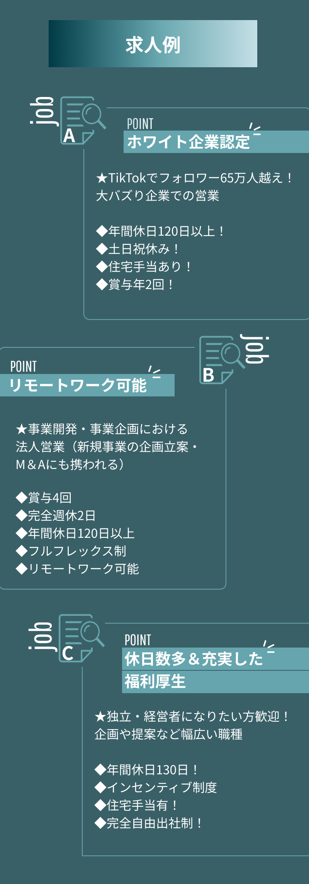Viewport: 309px width, 884px height.
Task: Select the 求人例 header banner
Action: pos(153,44)
